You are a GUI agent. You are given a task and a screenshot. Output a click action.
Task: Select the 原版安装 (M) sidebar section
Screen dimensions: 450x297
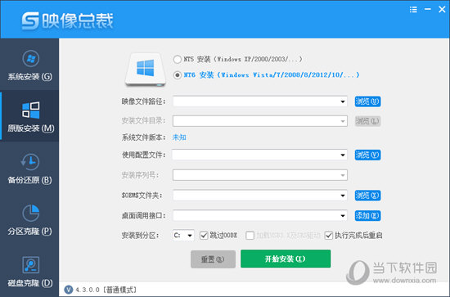point(29,116)
